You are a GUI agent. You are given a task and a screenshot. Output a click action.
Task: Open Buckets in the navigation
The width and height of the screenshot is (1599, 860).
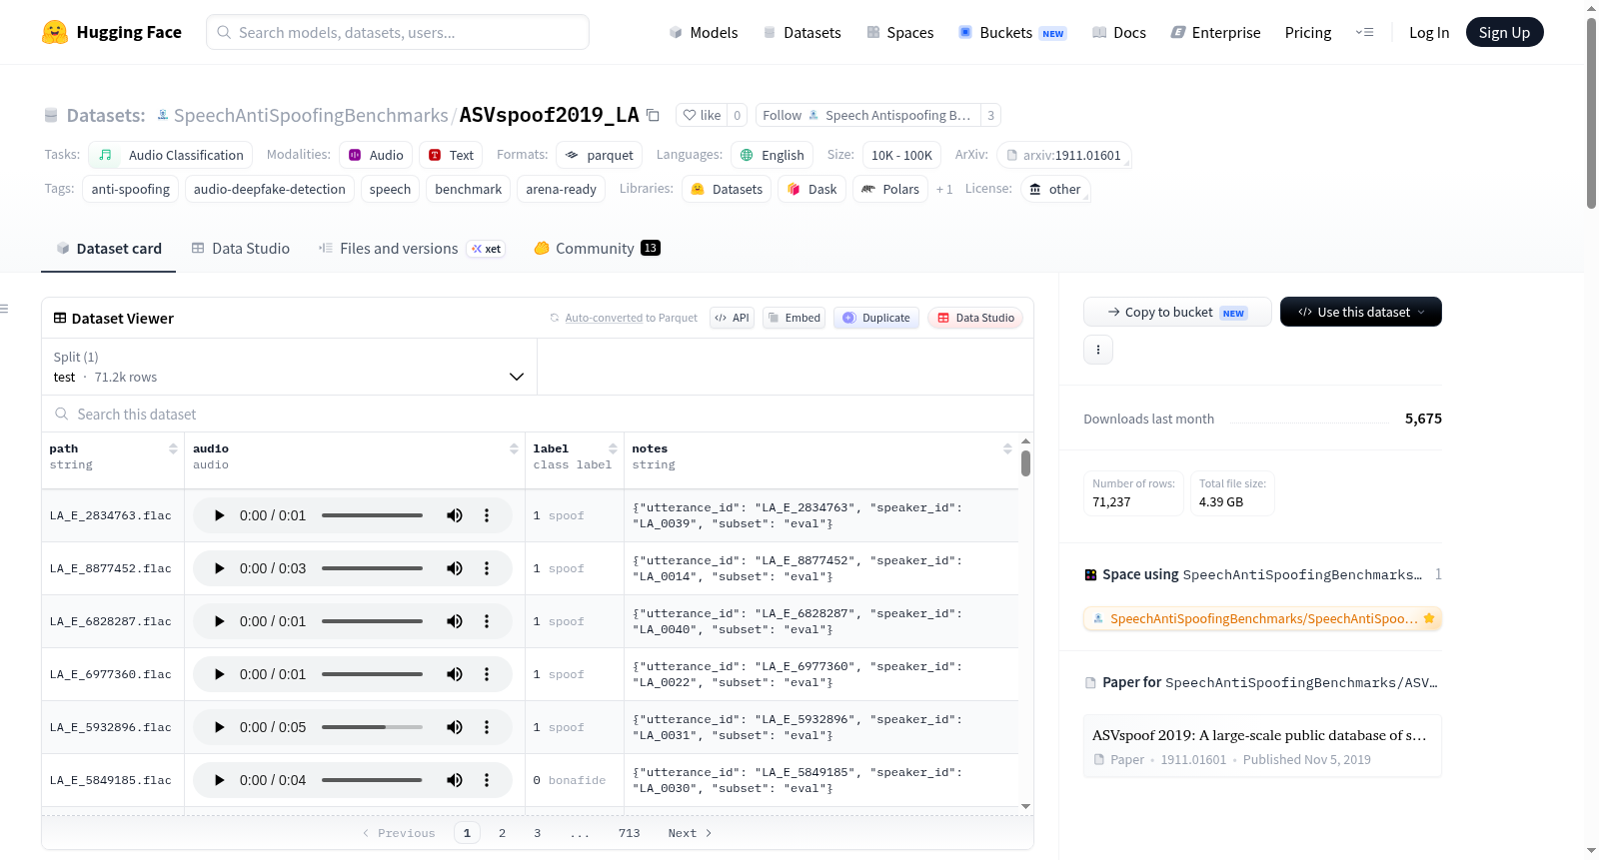[x=1012, y=32]
